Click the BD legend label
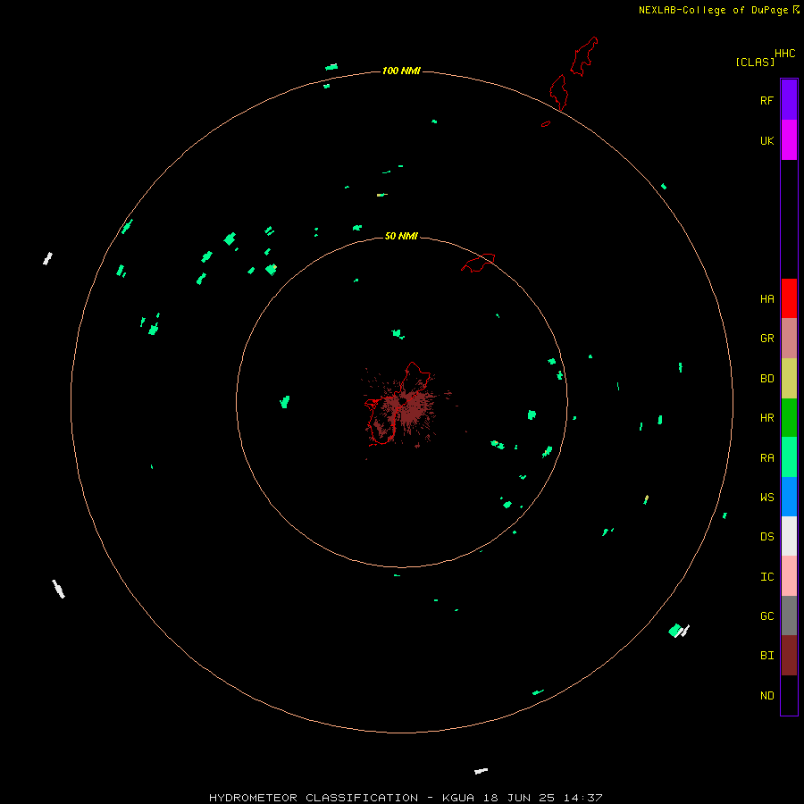The width and height of the screenshot is (804, 804). 766,379
